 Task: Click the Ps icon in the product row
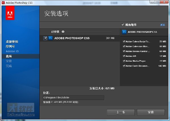click(50, 38)
